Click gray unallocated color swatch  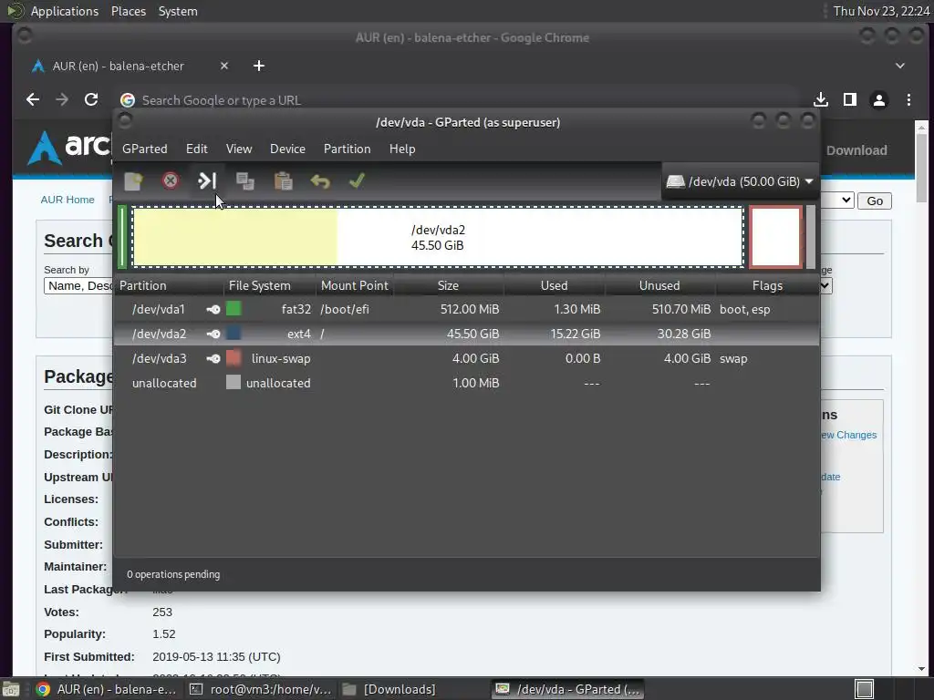[233, 382]
